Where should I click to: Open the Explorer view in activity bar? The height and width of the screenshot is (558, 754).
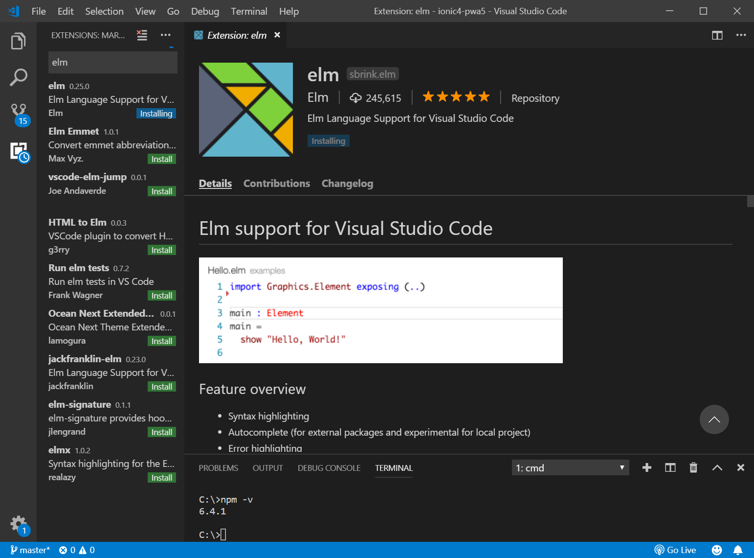(x=18, y=41)
